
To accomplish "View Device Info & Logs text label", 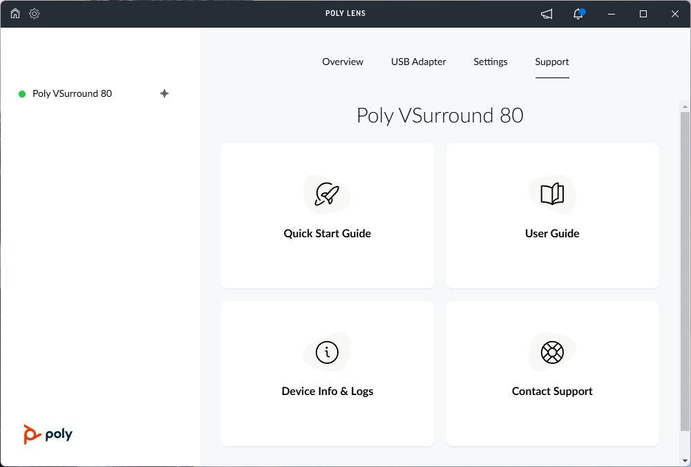I will (327, 392).
